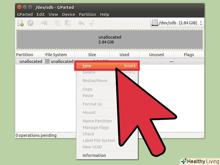Choose Resize/Move in the context menu
The image size is (220, 165).
click(x=95, y=81)
